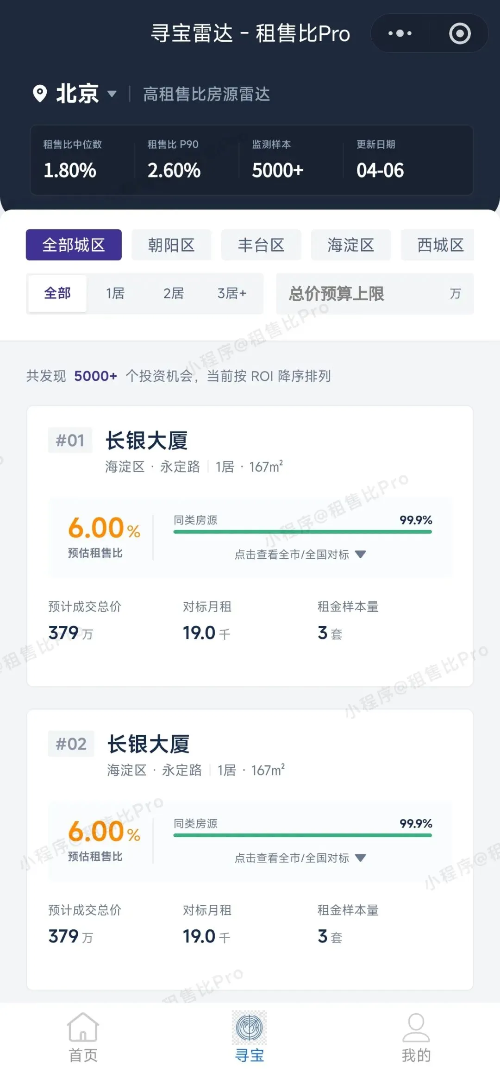Select the 全部 room type option
The image size is (500, 1073).
pyautogui.click(x=57, y=293)
